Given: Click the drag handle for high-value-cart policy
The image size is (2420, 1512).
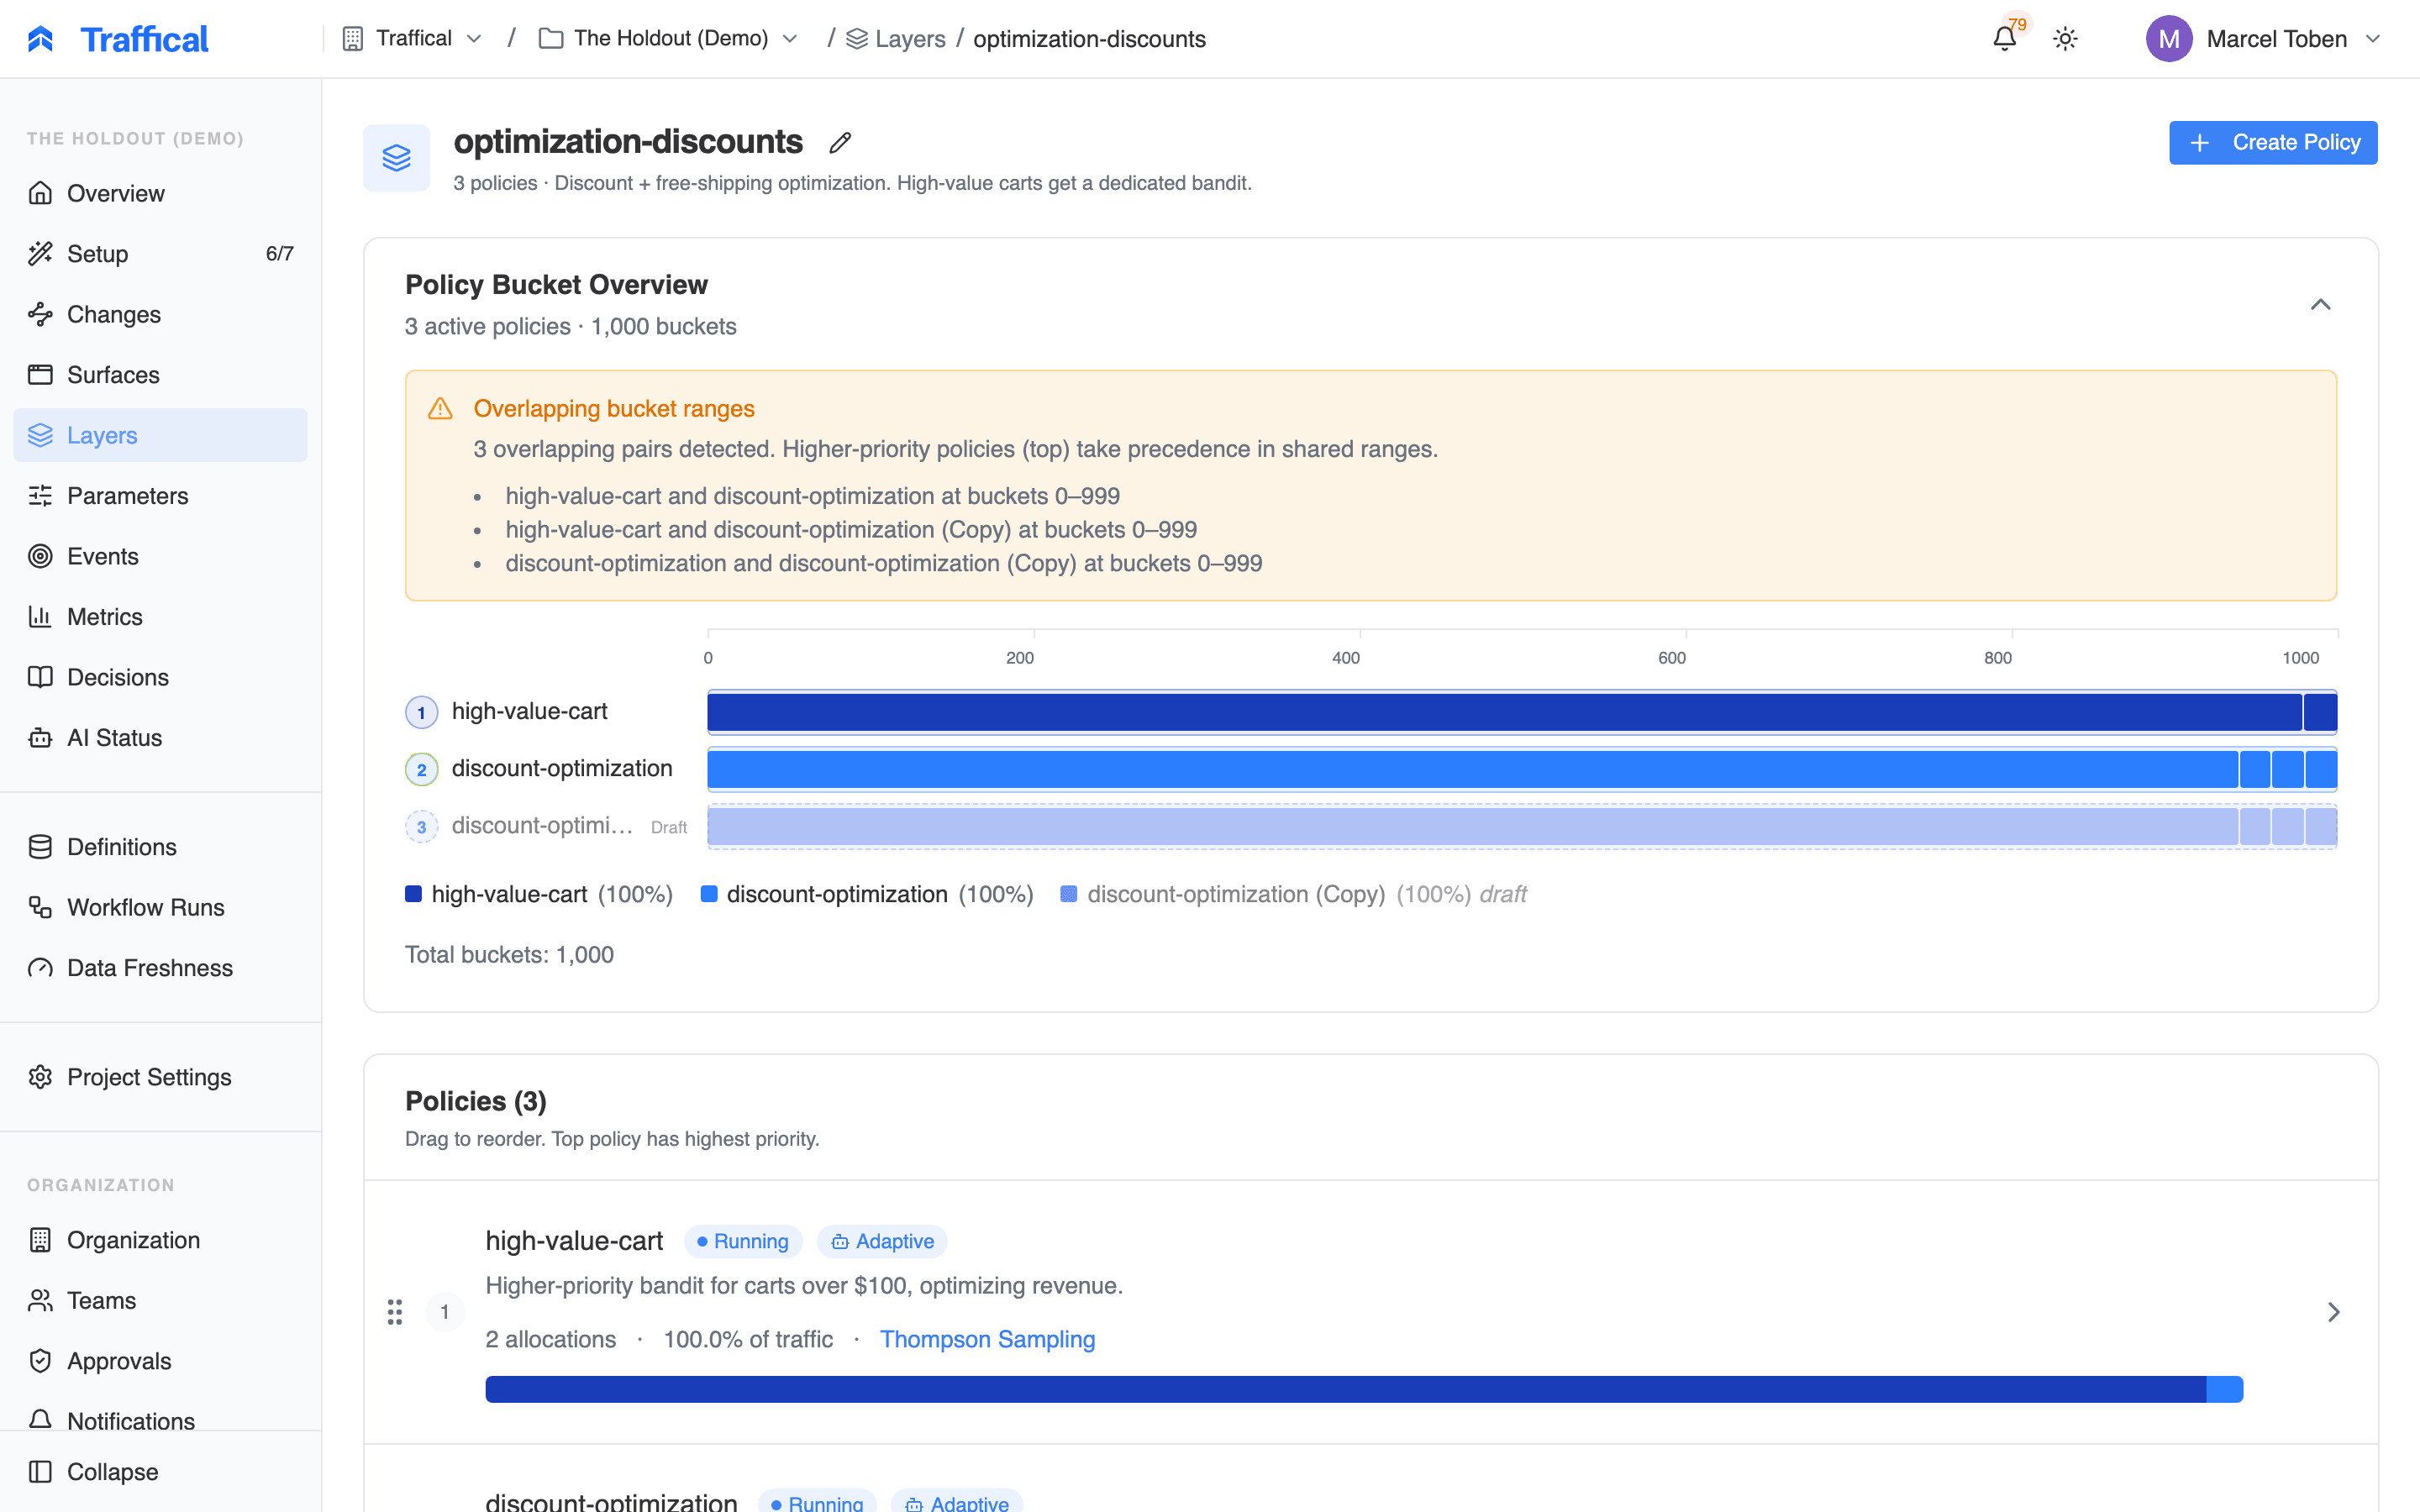Looking at the screenshot, I should [x=395, y=1312].
